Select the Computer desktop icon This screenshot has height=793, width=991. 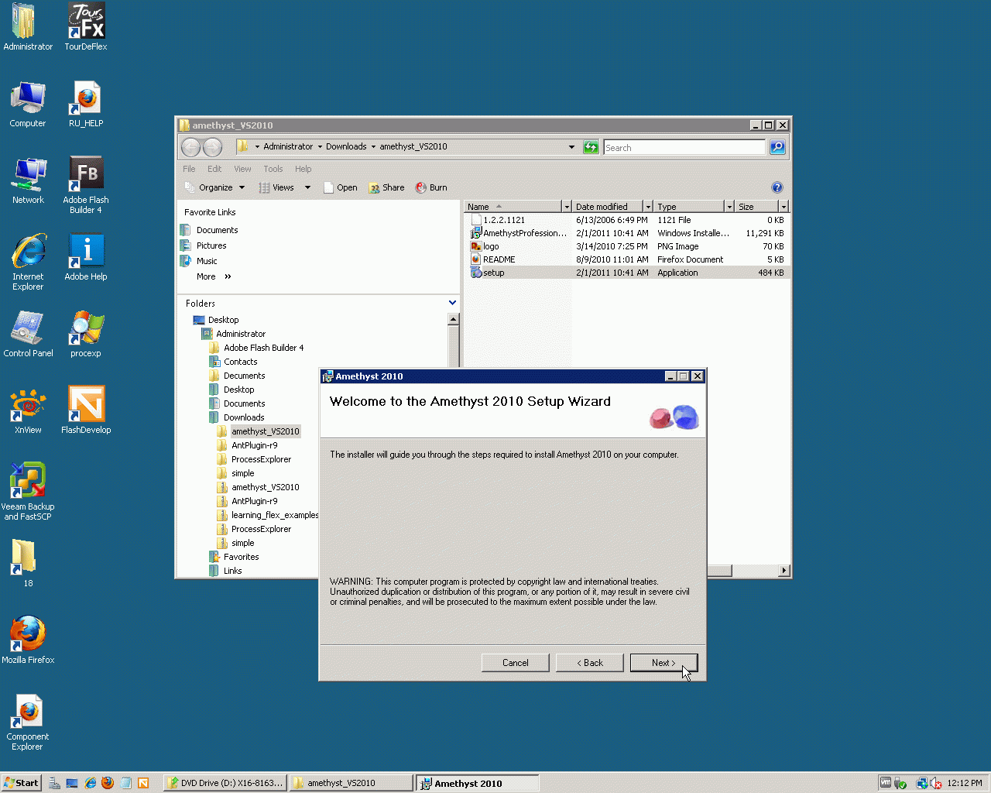[28, 104]
